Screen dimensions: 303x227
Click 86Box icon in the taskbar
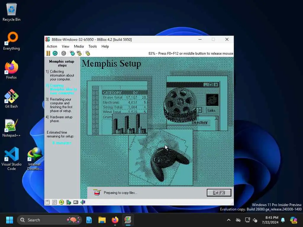[128, 220]
